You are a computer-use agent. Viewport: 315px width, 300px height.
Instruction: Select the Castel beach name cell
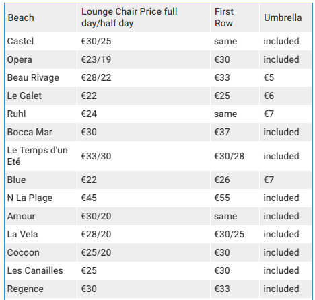point(41,41)
